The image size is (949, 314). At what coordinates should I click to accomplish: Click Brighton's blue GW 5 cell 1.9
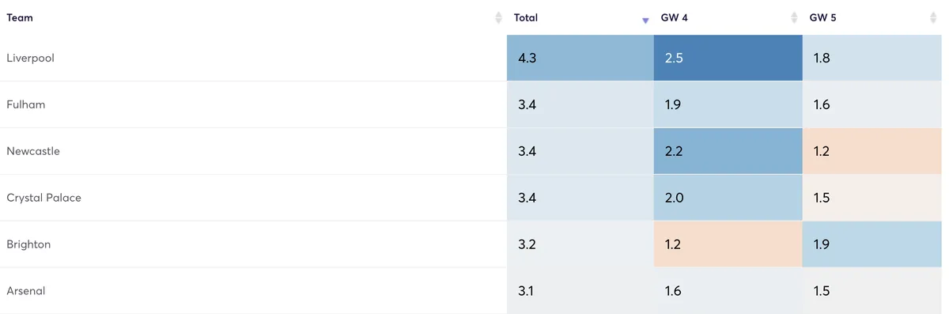tap(875, 244)
